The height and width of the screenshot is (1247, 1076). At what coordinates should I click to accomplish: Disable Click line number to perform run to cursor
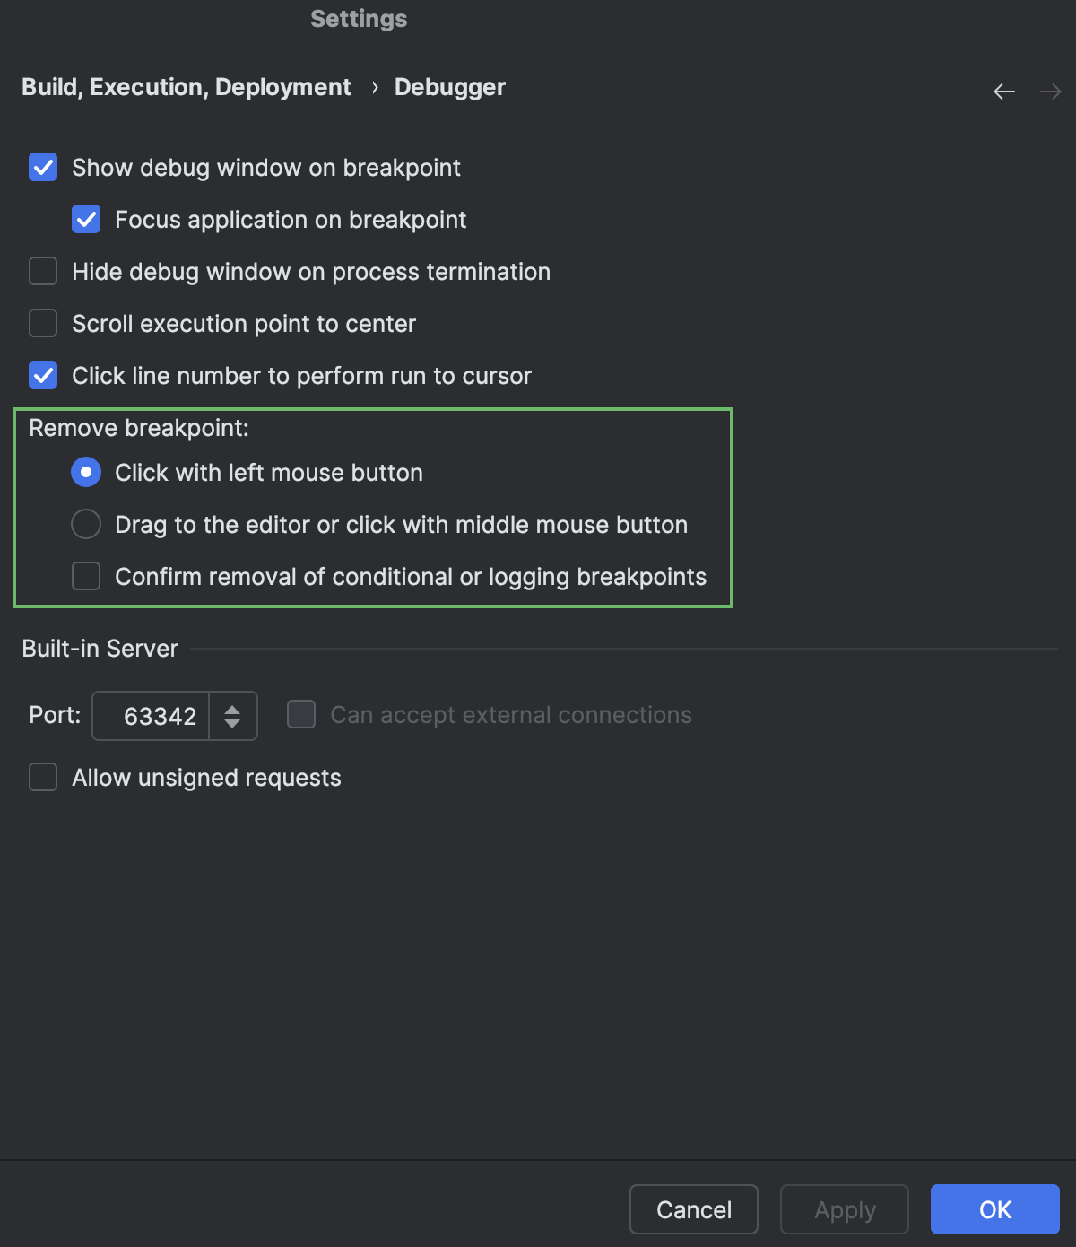42,375
